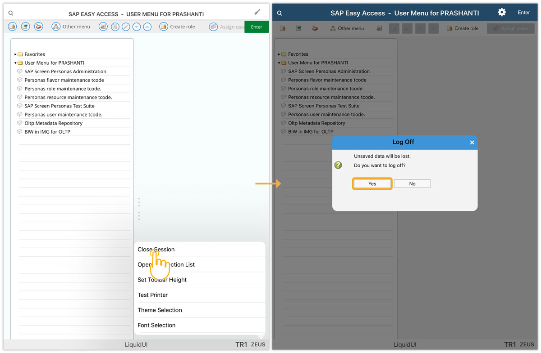
Task: Open the wrench tools icon in left screen
Action: [x=257, y=12]
